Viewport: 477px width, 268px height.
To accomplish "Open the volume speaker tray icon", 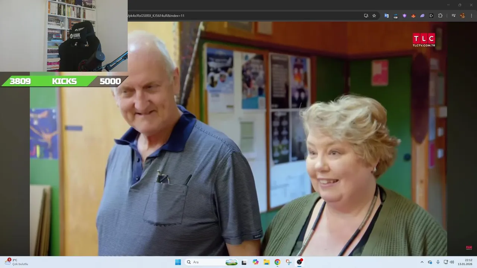I will coord(452,262).
